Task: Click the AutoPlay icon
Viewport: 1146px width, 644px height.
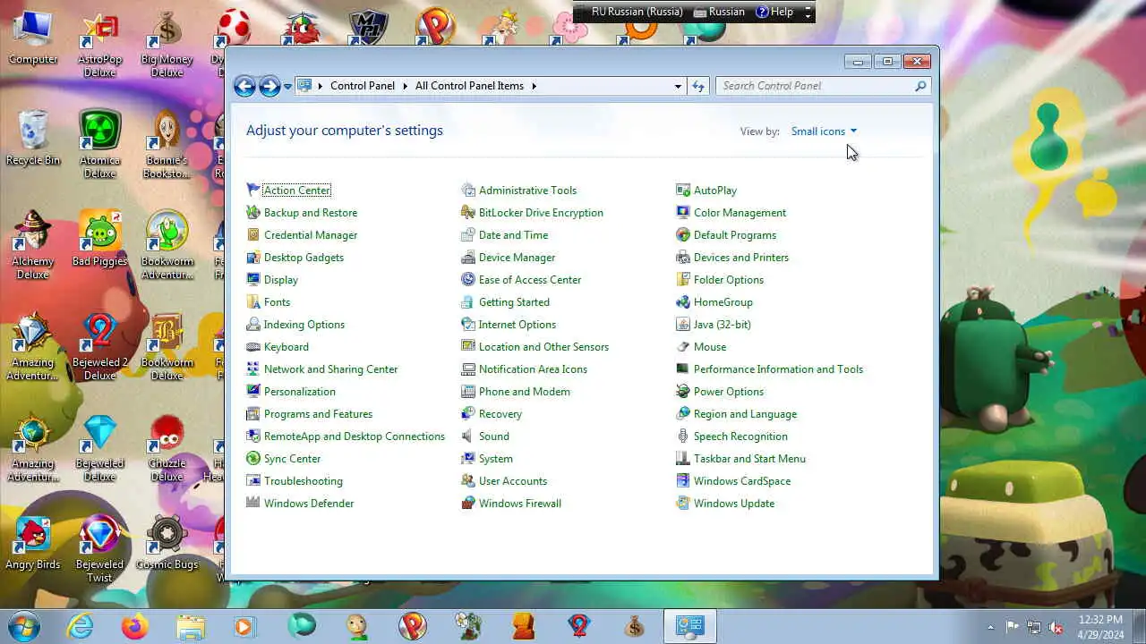Action: [683, 190]
